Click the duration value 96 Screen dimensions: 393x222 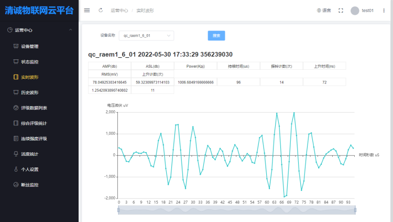click(x=238, y=82)
